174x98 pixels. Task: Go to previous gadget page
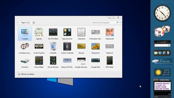(x=17, y=23)
